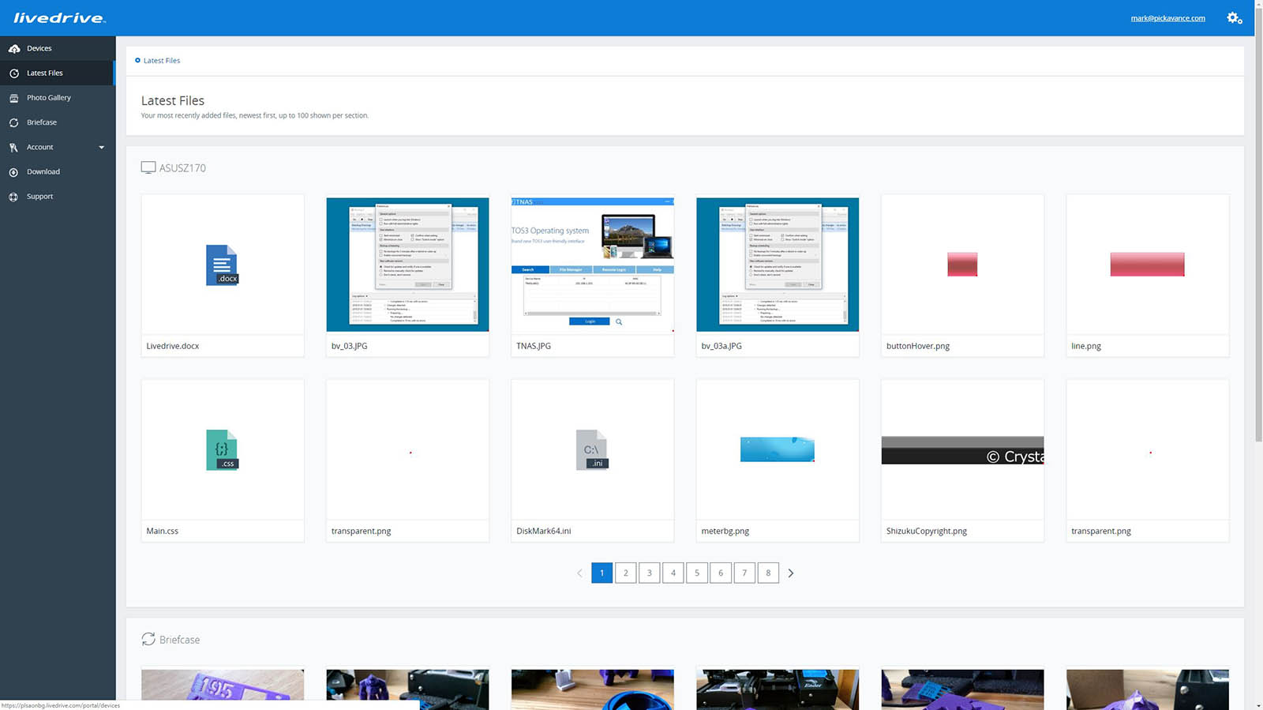Click the bv_03.JPG file name

(349, 346)
